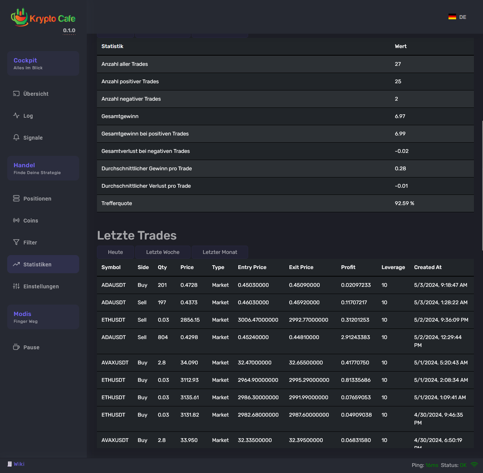Click the Krypto Cafe coffee cup logo
This screenshot has height=473, width=483.
point(20,17)
